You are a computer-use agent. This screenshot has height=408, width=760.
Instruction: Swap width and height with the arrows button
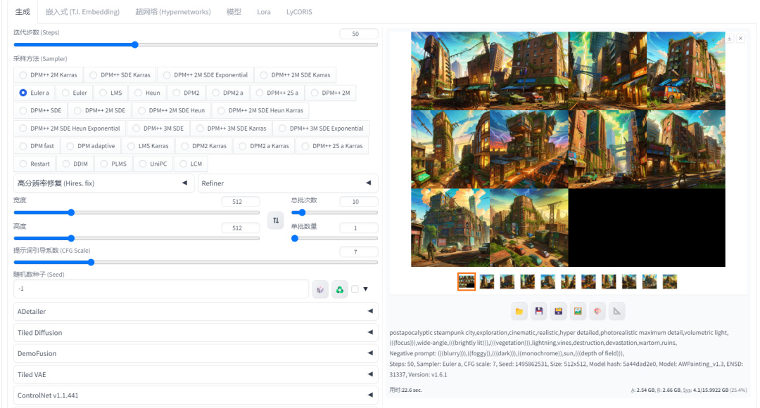[275, 221]
